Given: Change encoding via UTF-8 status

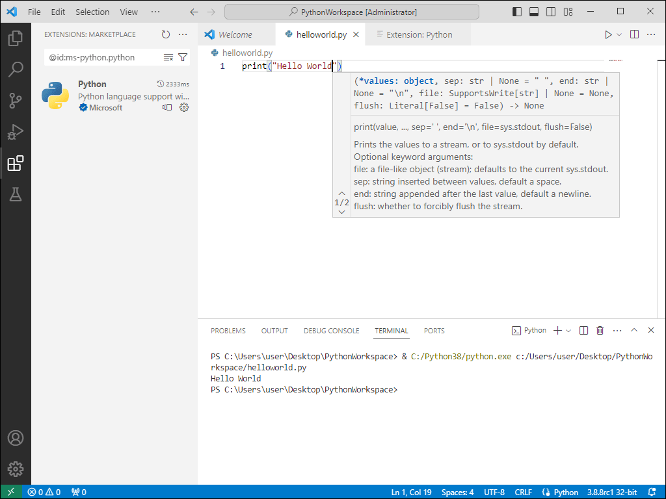Looking at the screenshot, I should pos(494,493).
